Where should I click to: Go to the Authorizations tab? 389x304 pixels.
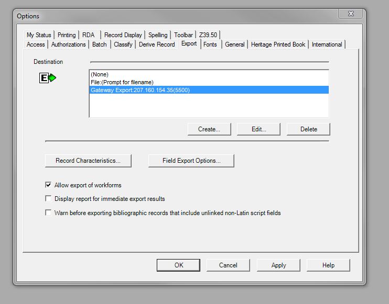coord(68,44)
